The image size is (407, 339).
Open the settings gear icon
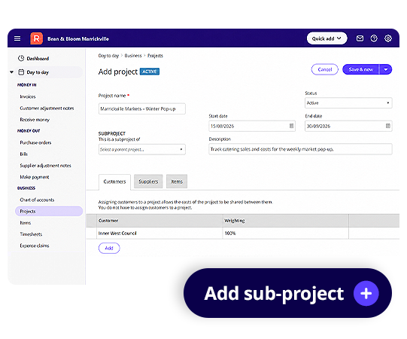coord(387,38)
